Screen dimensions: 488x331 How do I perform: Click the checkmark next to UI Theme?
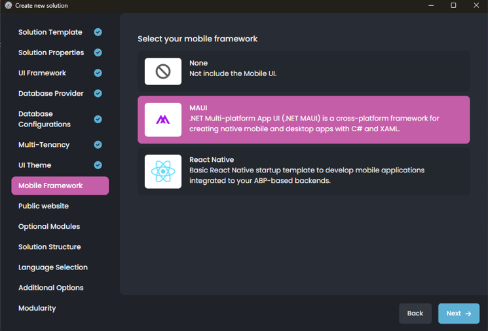click(x=98, y=165)
